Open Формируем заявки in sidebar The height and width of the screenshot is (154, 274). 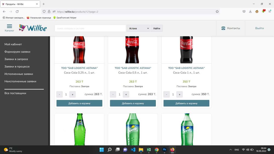tap(17, 52)
